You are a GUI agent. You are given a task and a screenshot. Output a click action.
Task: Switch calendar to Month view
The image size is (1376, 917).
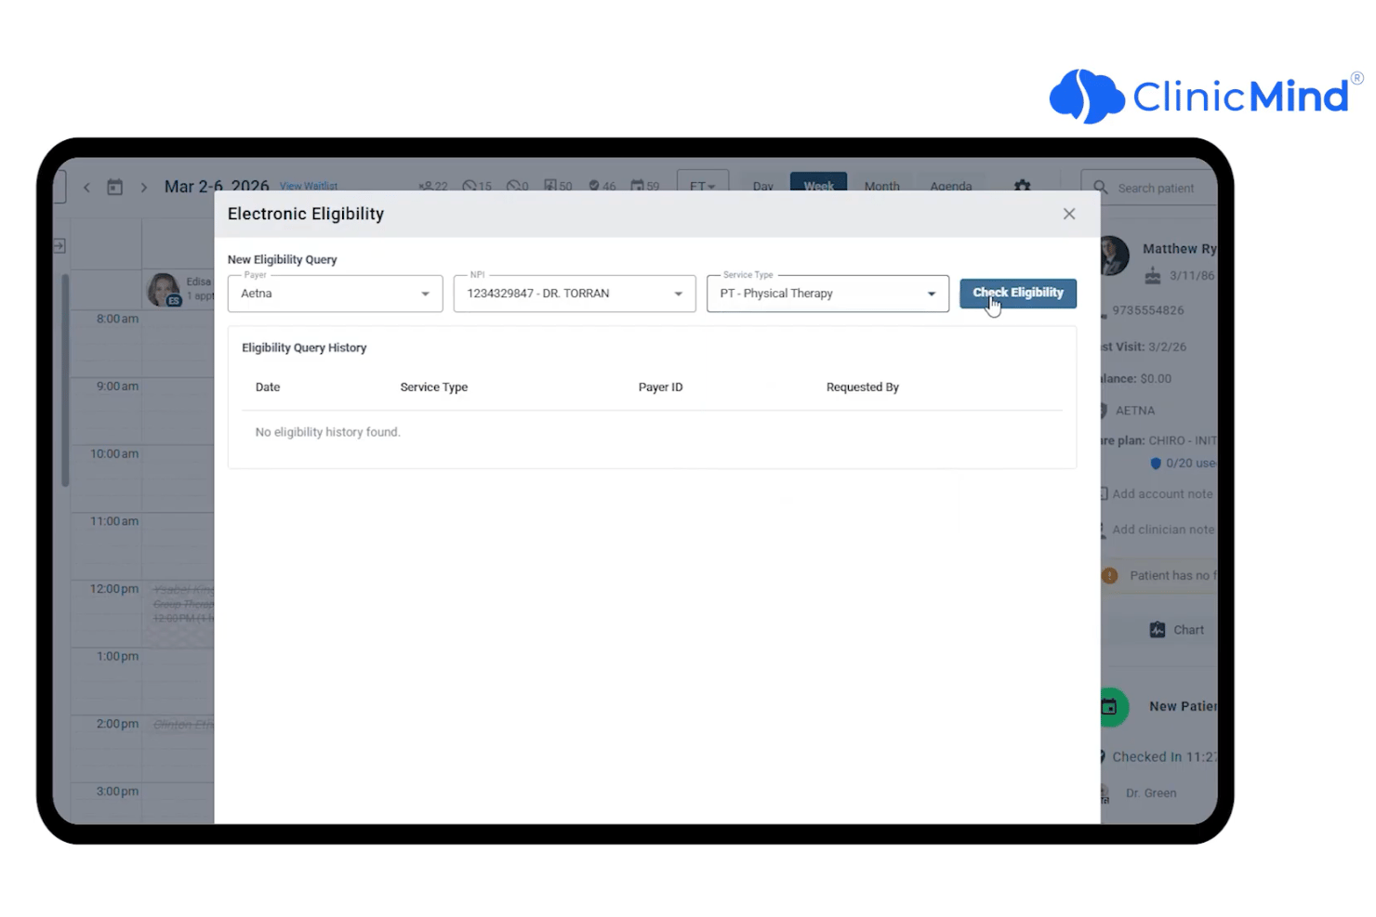coord(882,185)
